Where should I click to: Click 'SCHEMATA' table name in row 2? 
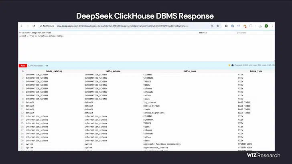pos(148,78)
